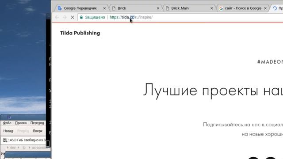Click the Google favicon on search tab
The image size is (283, 159).
(221, 8)
